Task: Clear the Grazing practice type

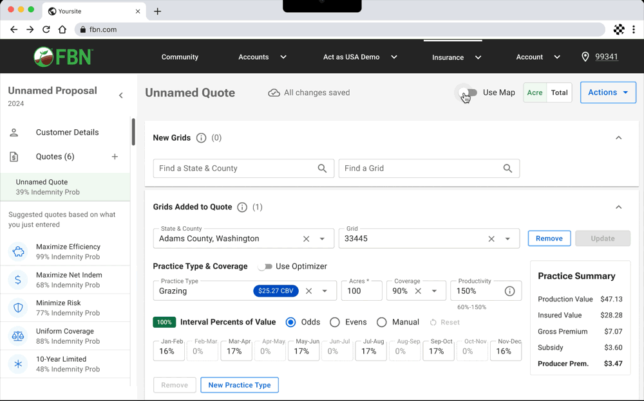Action: [309, 291]
